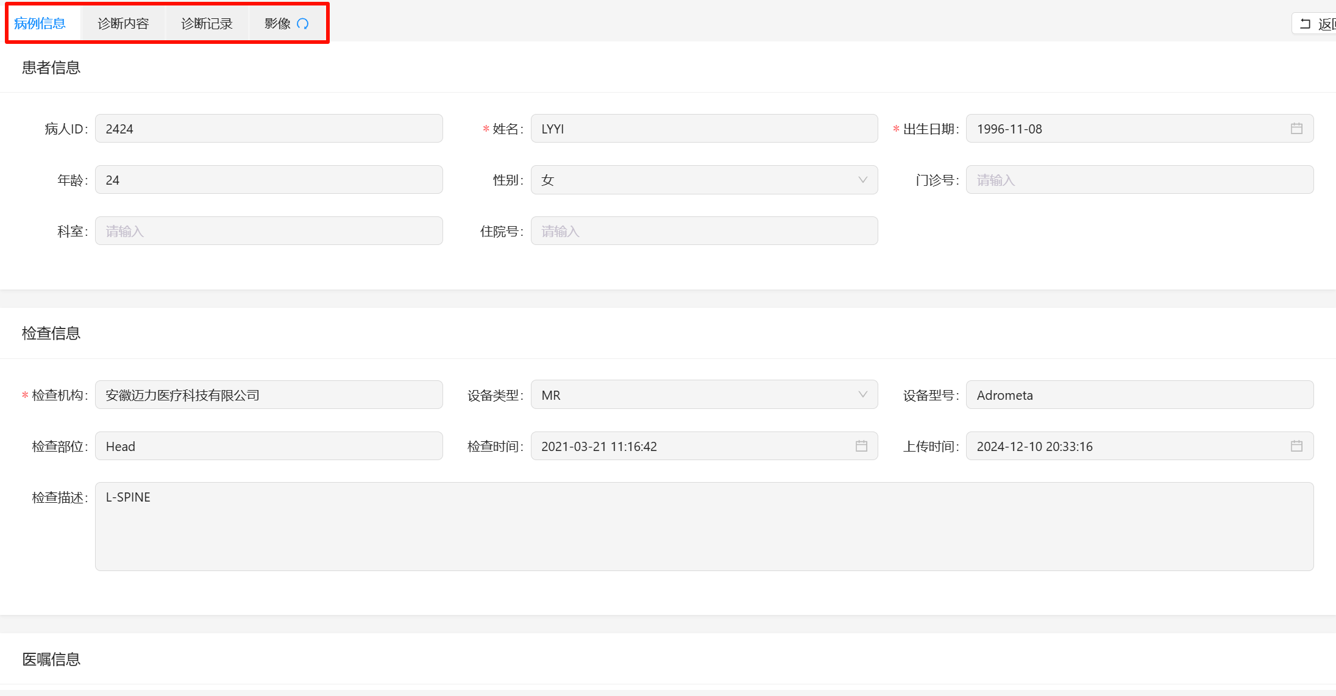
Task: Open the 影像 imaging tab
Action: (278, 24)
